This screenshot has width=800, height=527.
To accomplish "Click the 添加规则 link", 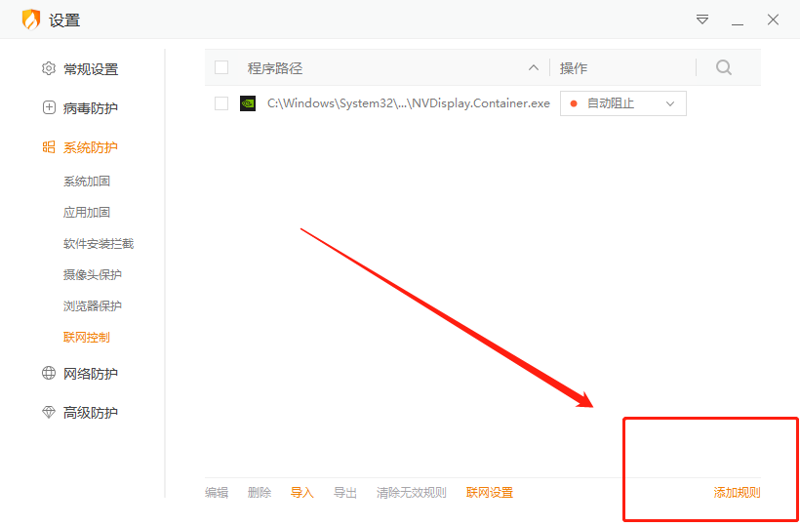I will coord(737,492).
